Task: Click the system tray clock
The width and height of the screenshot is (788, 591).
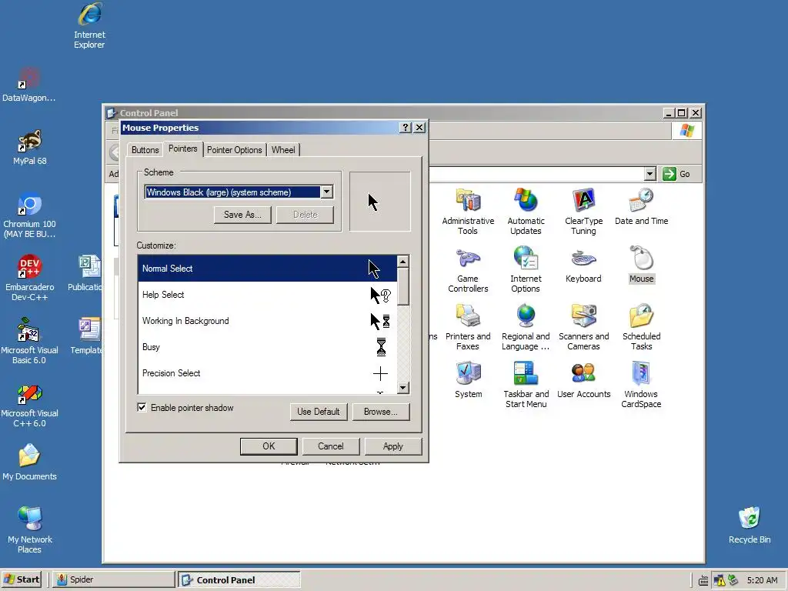Action: [762, 580]
